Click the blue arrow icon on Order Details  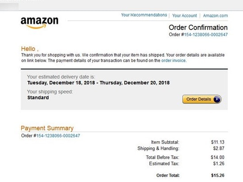[x=217, y=99]
